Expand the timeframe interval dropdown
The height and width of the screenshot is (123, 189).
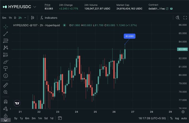25,18
